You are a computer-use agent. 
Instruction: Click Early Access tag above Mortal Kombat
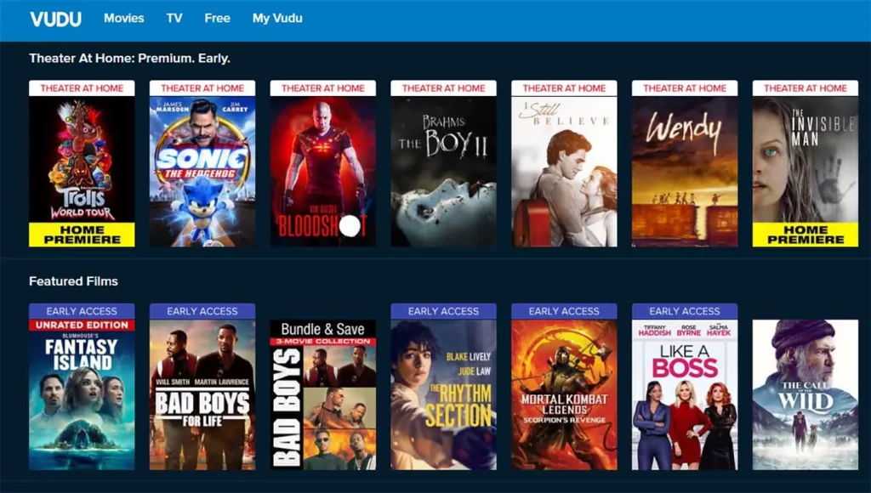tap(564, 311)
